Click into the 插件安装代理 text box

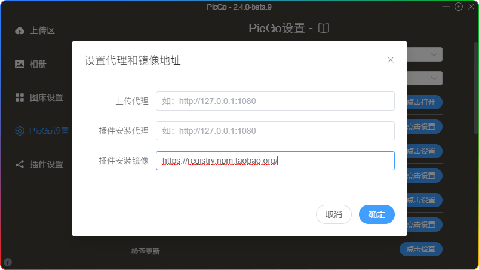(x=275, y=131)
